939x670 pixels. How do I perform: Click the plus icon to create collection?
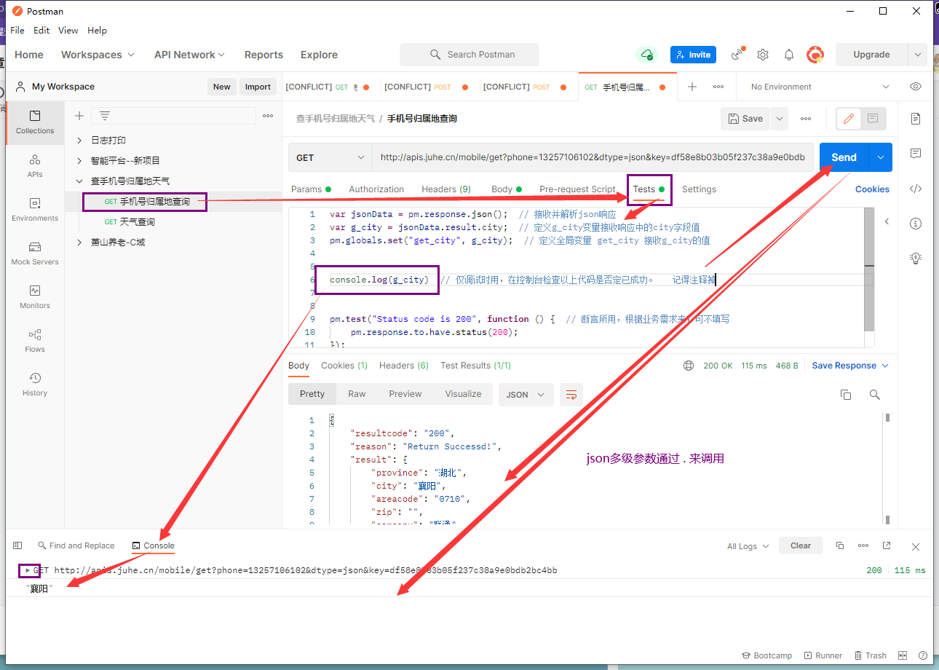[x=79, y=116]
